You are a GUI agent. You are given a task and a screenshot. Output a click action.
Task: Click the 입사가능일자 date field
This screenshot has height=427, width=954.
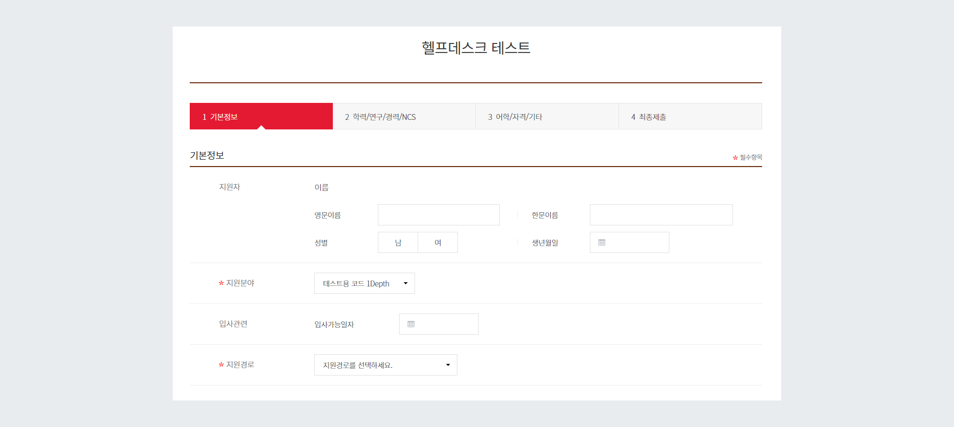tap(439, 324)
